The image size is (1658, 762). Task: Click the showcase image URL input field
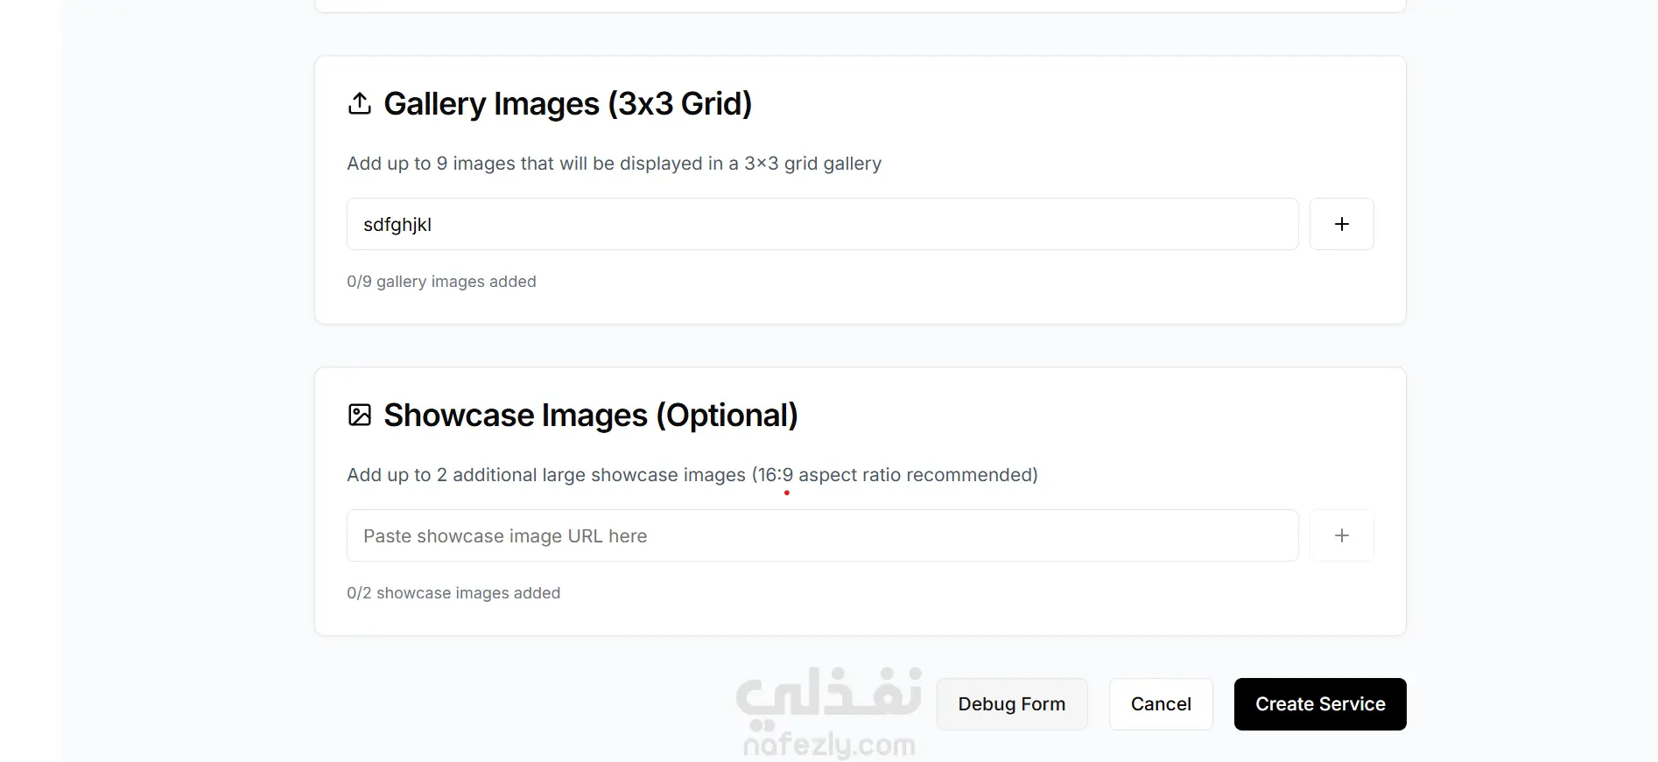point(822,535)
